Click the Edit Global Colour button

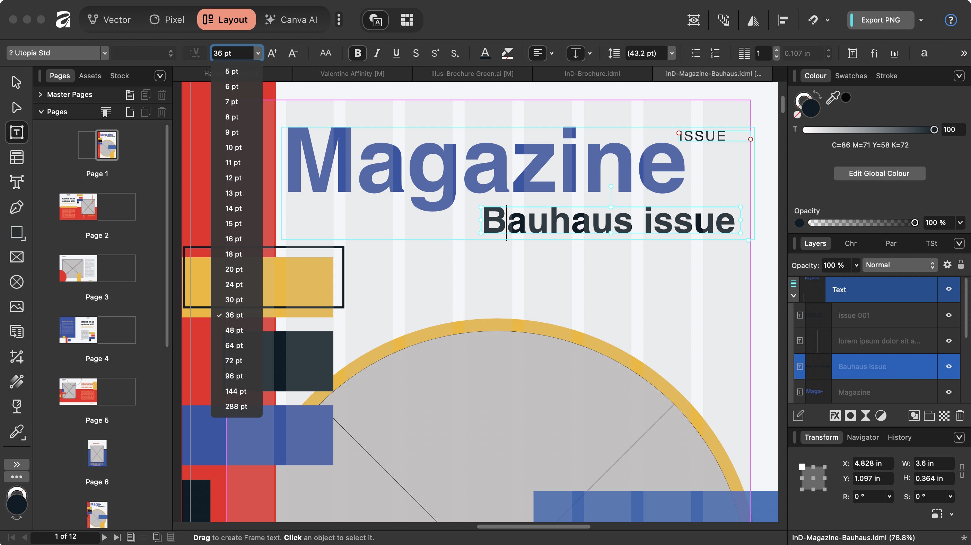coord(879,173)
